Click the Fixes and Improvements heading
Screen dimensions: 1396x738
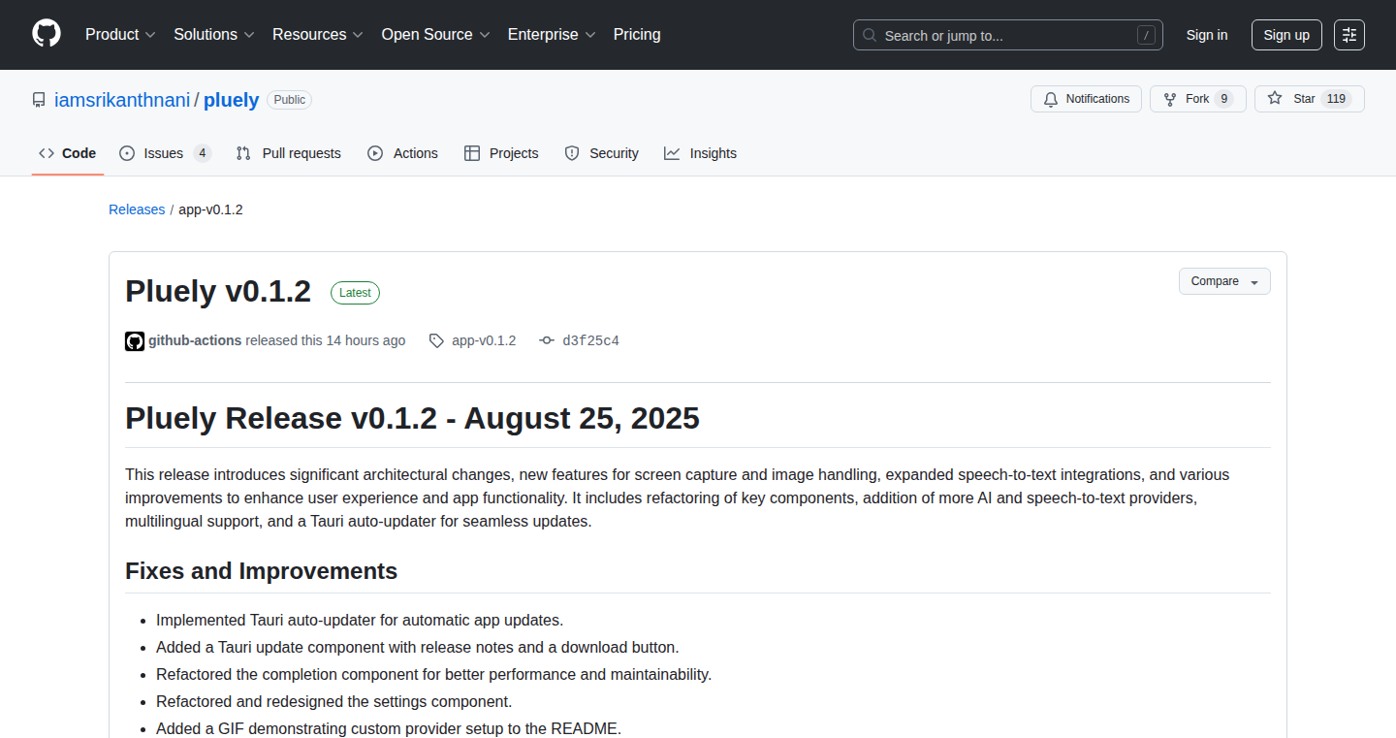tap(261, 571)
